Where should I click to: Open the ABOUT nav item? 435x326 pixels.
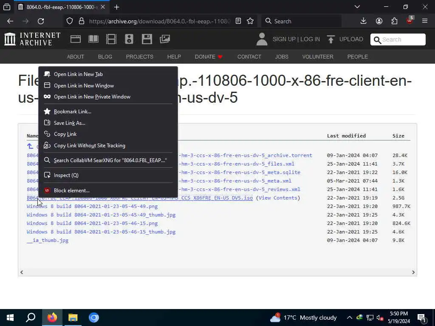[x=76, y=57]
